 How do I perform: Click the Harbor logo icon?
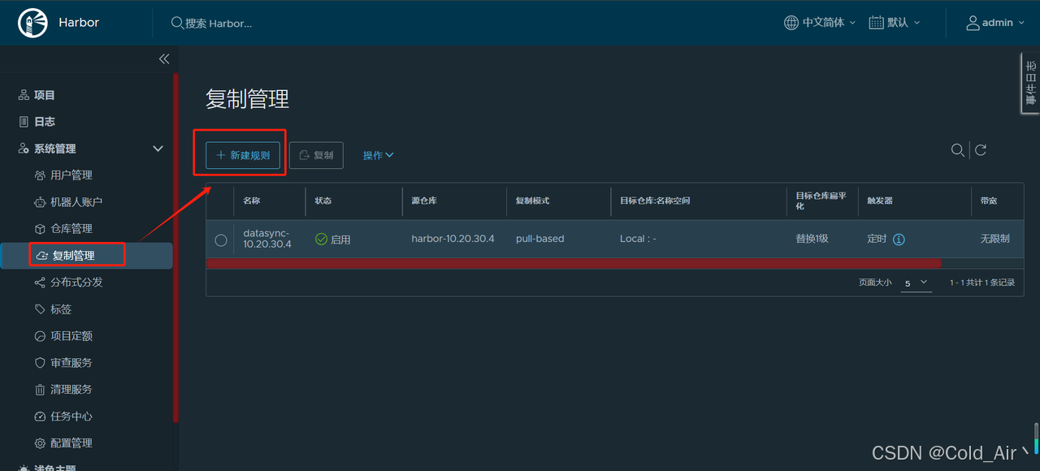point(32,22)
